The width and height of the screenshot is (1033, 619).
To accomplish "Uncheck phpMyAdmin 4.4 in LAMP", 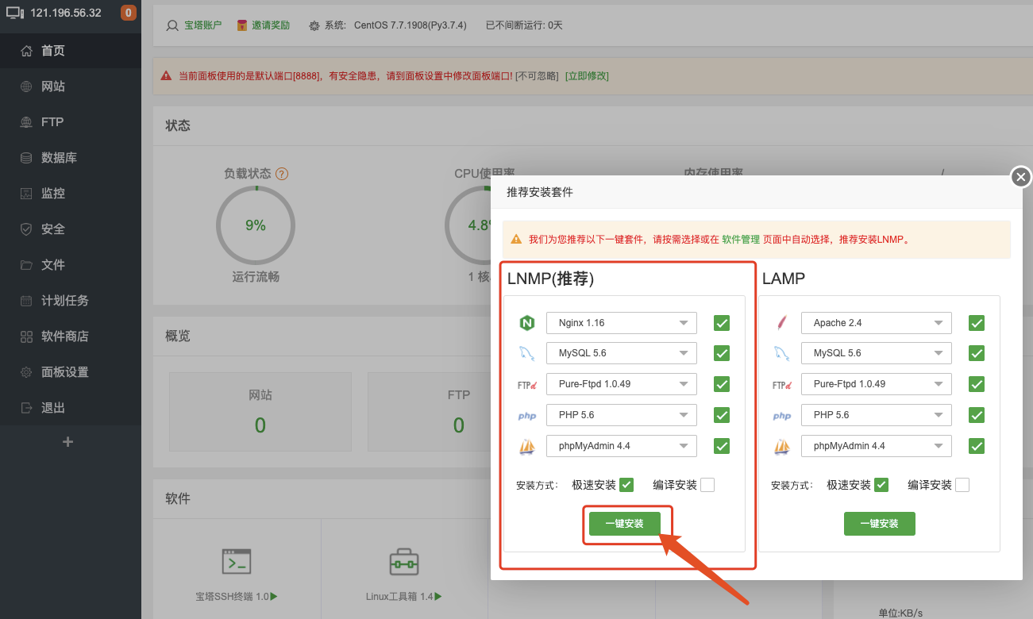I will coord(977,446).
